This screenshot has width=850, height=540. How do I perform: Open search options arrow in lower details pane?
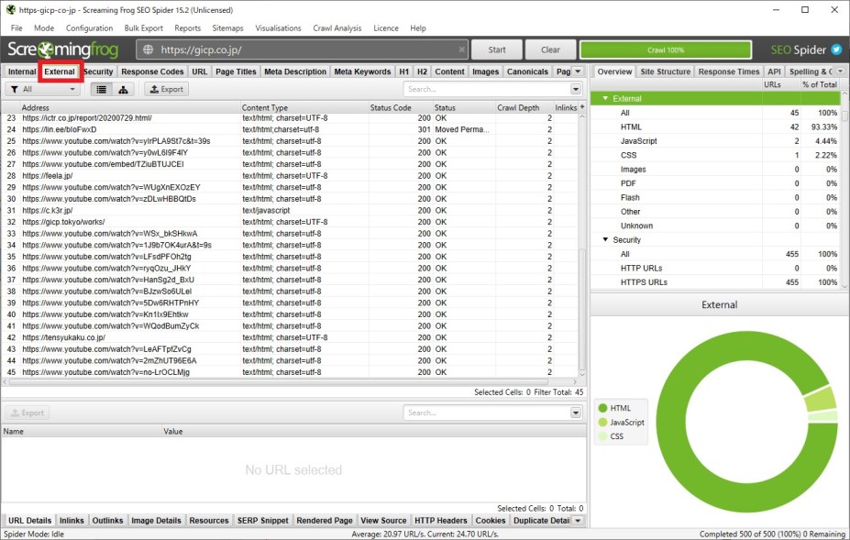[576, 413]
